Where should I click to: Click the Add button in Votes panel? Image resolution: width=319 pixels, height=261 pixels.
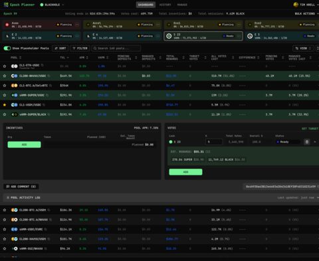click(185, 172)
